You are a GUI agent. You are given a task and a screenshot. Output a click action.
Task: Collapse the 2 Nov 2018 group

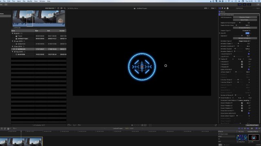pos(12,47)
